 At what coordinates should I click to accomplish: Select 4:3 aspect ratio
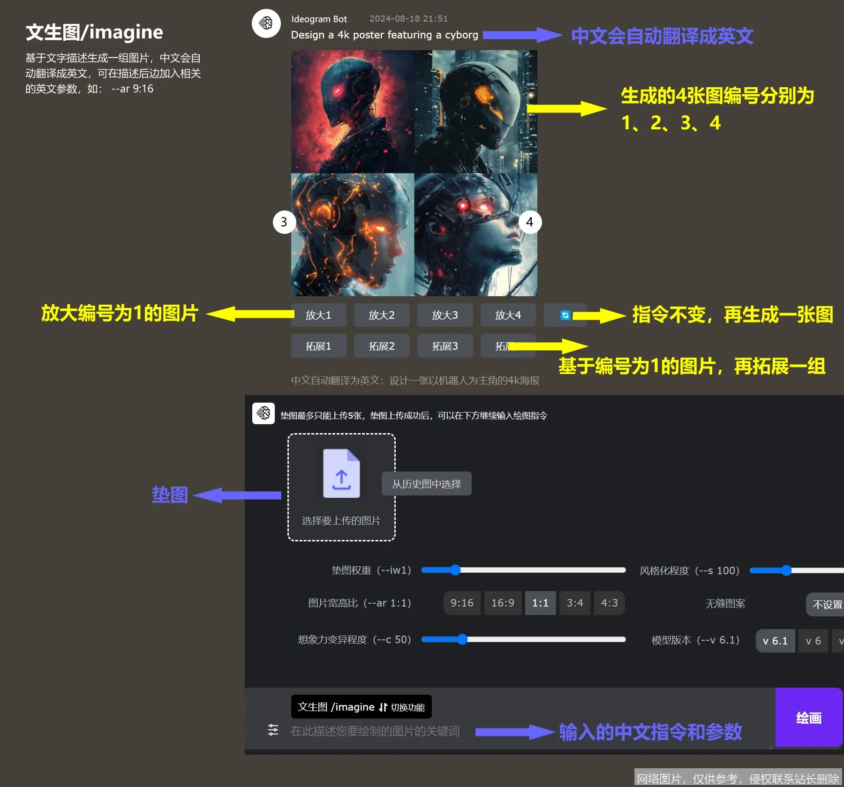(x=609, y=603)
